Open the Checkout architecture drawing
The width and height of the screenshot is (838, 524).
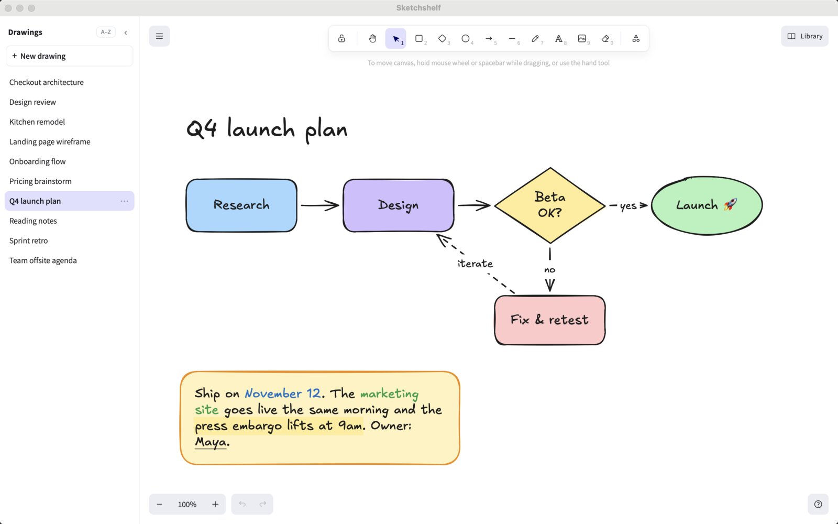point(70,82)
